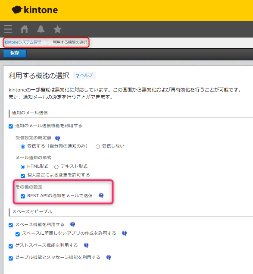
Task: Click the 保存 button
Action: point(15,54)
